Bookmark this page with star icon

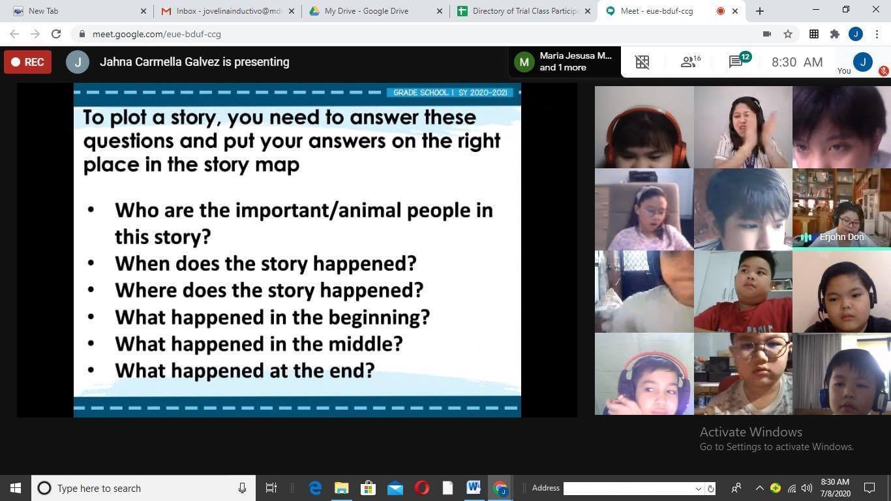click(x=788, y=34)
